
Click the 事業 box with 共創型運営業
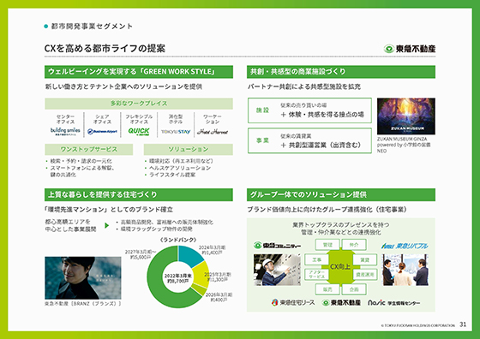(x=309, y=140)
